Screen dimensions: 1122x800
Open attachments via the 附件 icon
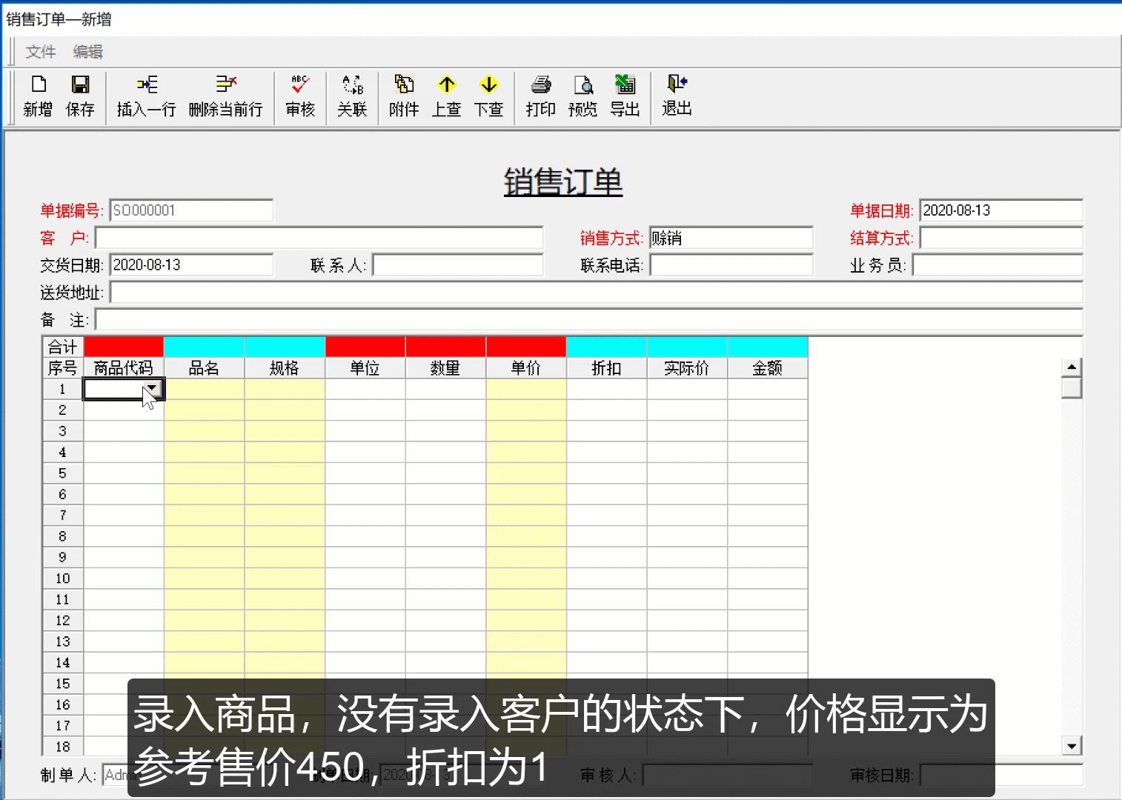point(402,96)
